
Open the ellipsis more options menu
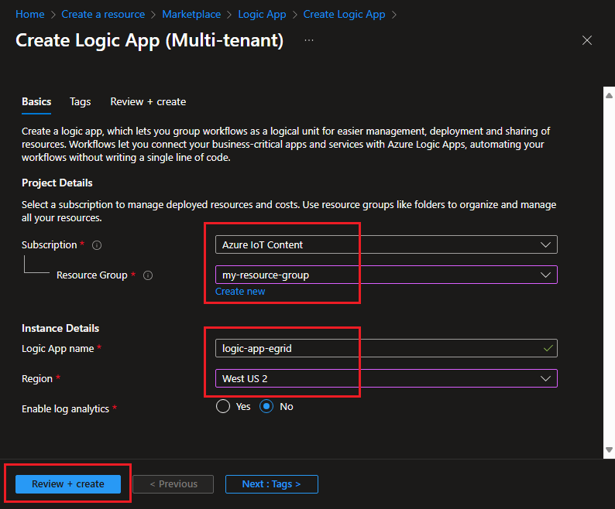[309, 40]
